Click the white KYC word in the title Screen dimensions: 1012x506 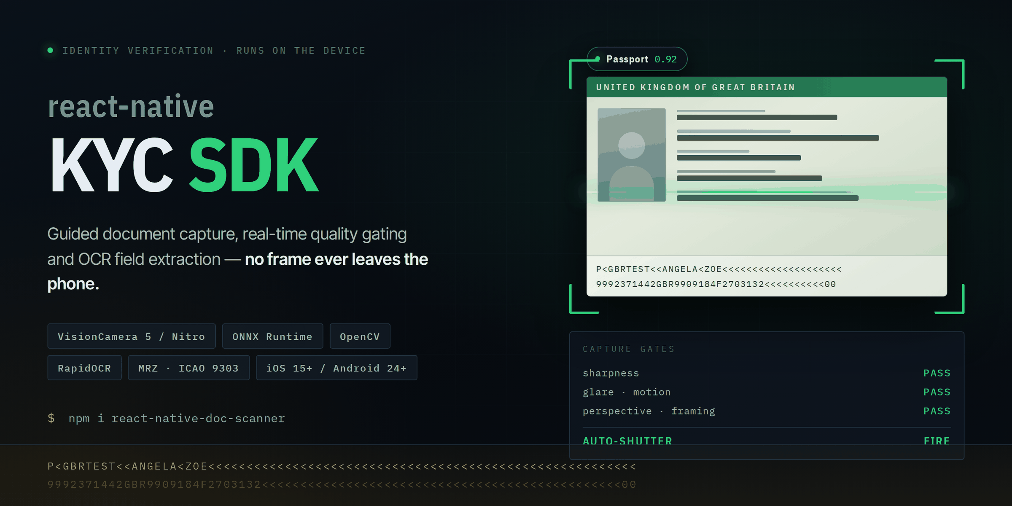(x=112, y=164)
